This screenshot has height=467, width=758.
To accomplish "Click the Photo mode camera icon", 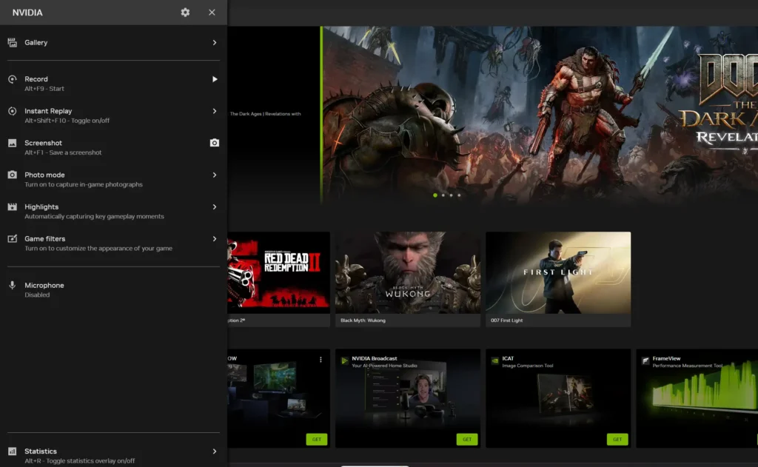I will [12, 175].
